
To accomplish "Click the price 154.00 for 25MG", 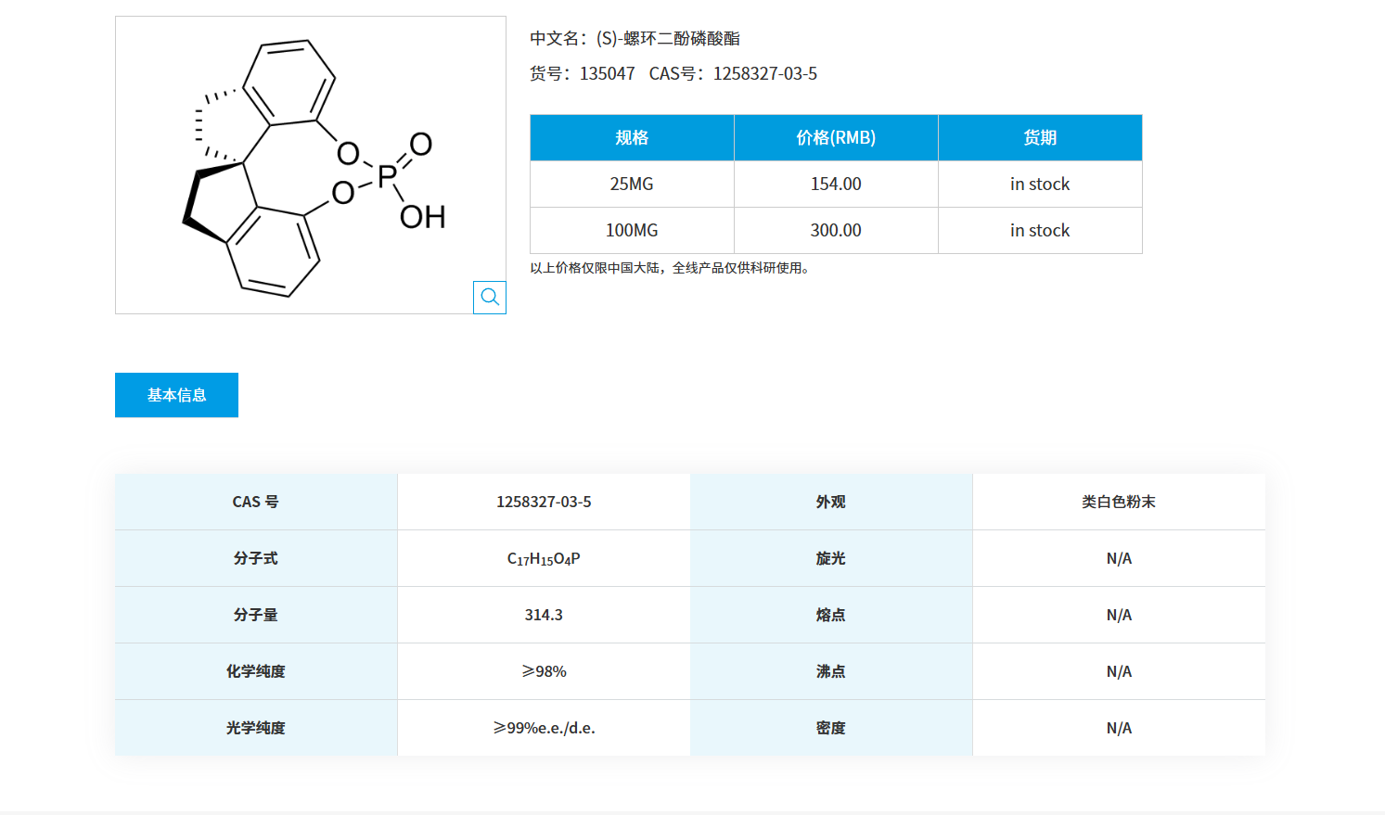I will (x=836, y=184).
